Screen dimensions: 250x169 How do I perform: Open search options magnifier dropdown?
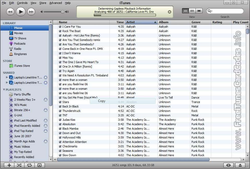210,11
